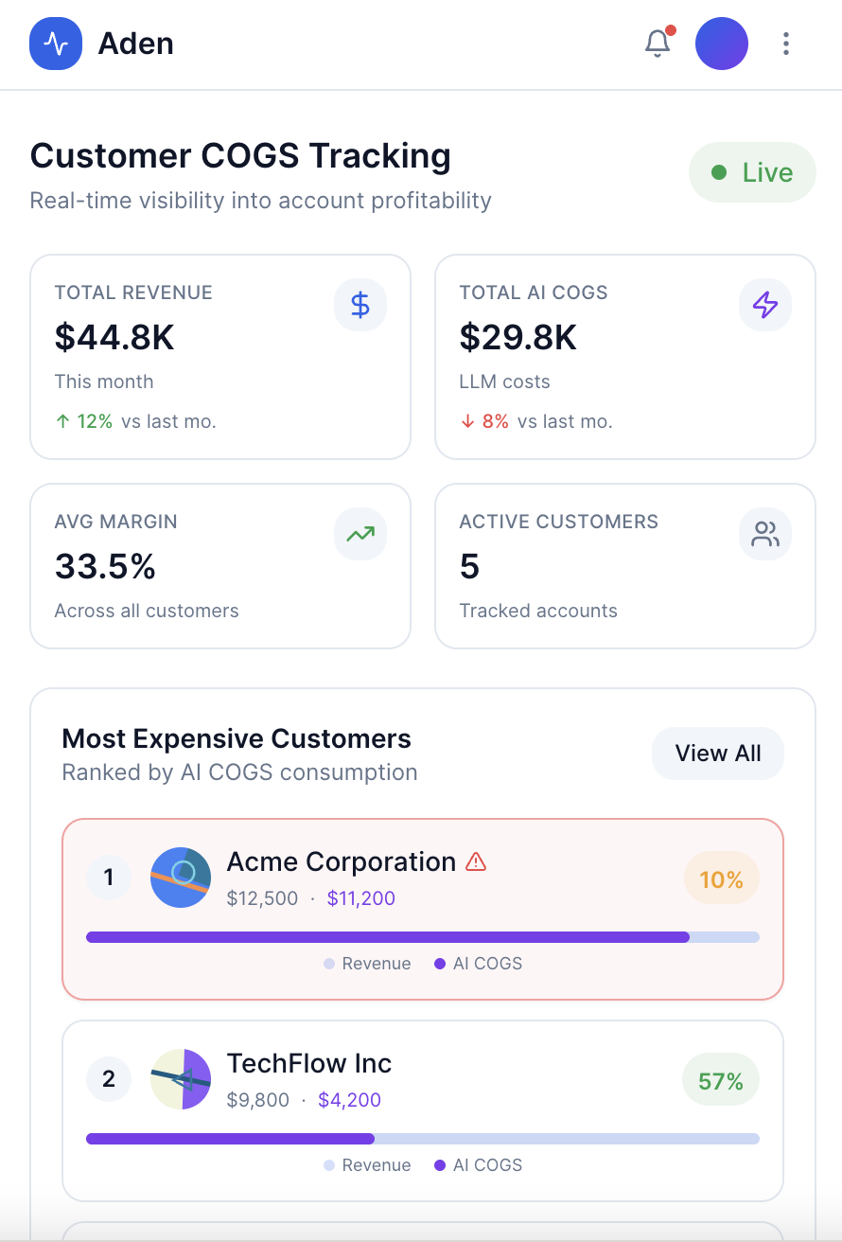The image size is (842, 1242).
Task: Open the Acme Corporation customer name
Action: tap(342, 861)
